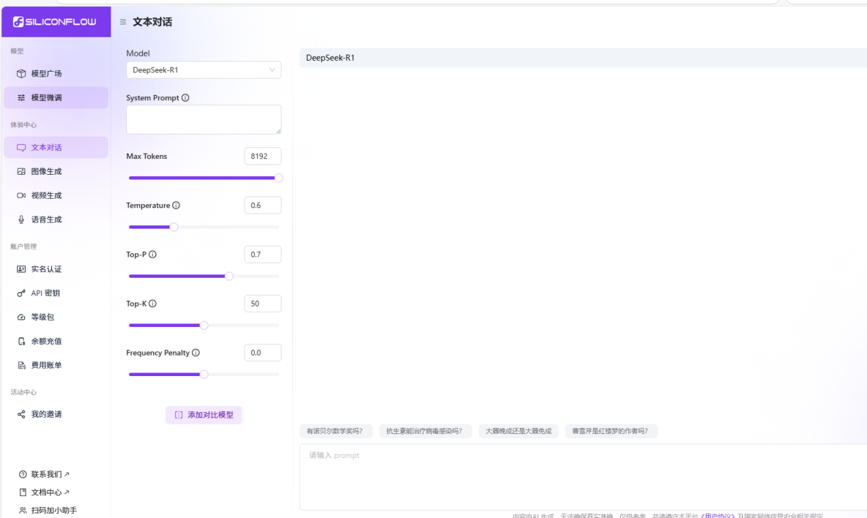Select the 抗生素能治疗病毒感染吗 suggestion
Viewport: 867px width, 518px height.
pos(425,431)
